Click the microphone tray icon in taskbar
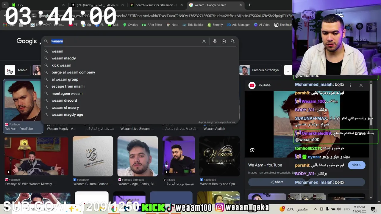This screenshot has width=381, height=214. (327, 209)
